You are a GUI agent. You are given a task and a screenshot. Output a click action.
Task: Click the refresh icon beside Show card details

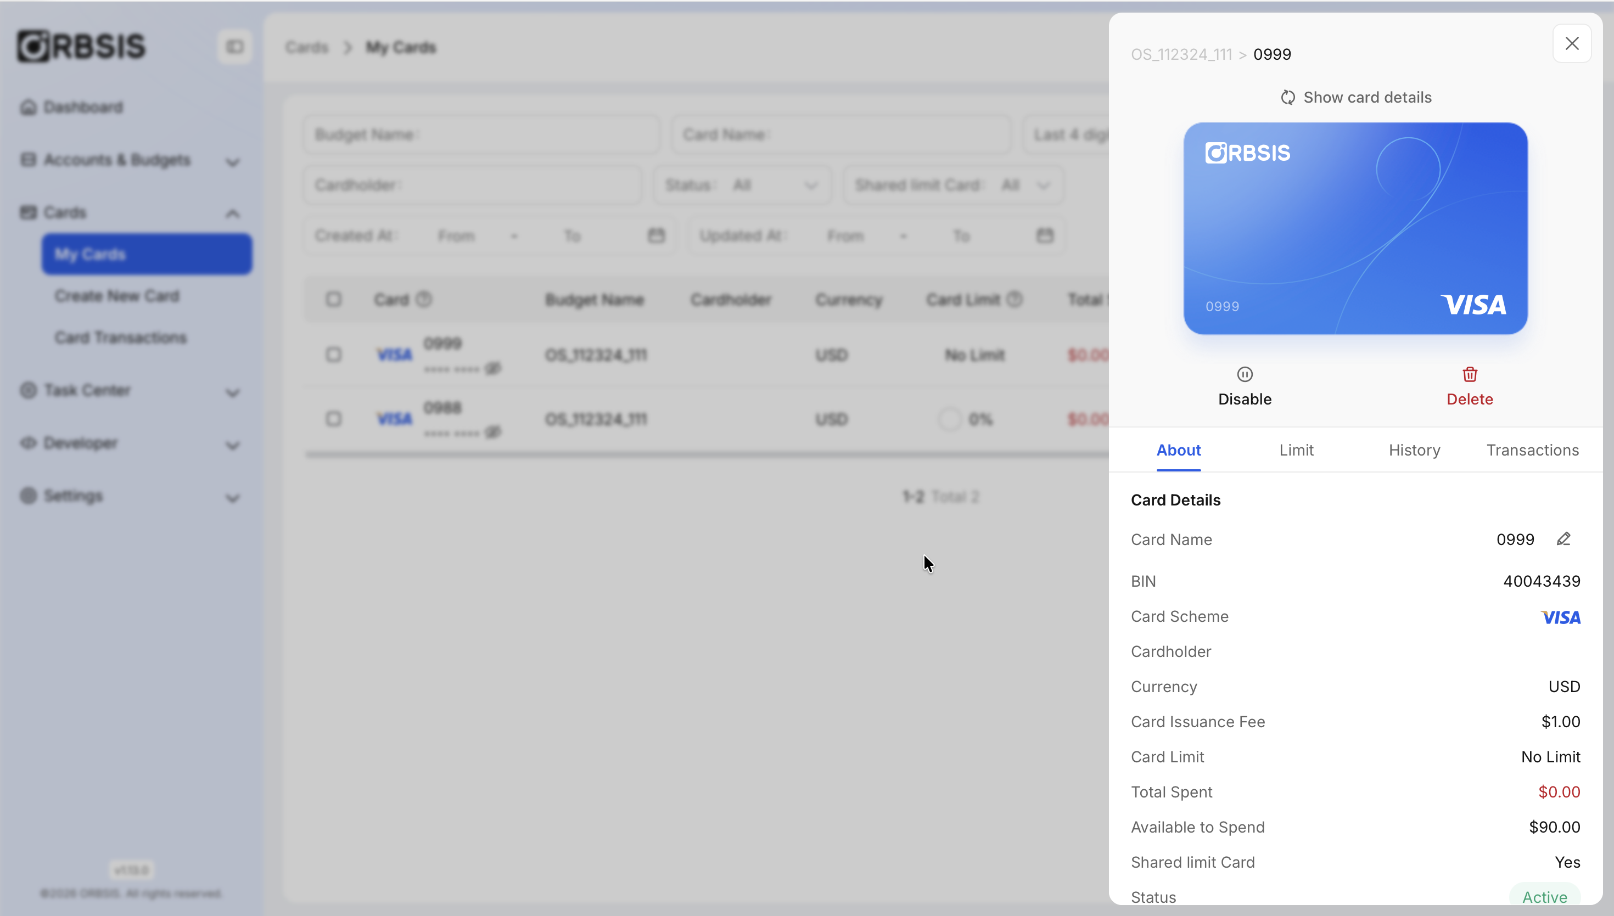(x=1287, y=98)
